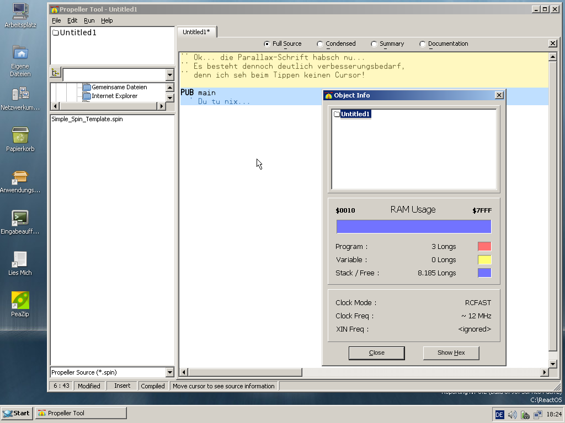Image resolution: width=565 pixels, height=423 pixels.
Task: Expand the folder path combo box
Action: [x=169, y=74]
